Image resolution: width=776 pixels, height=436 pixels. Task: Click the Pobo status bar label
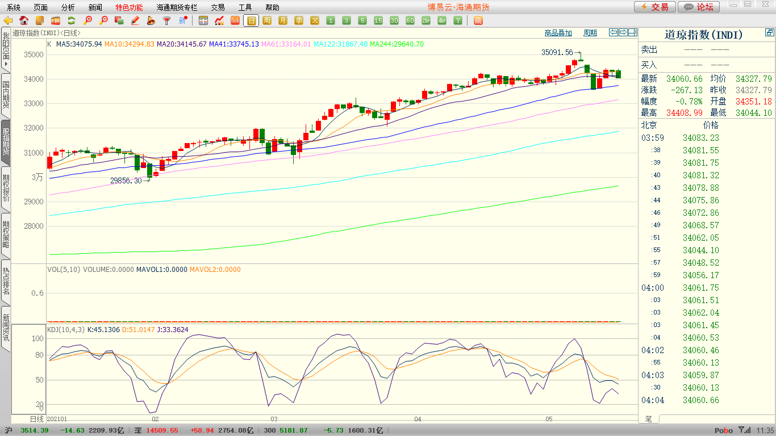723,430
